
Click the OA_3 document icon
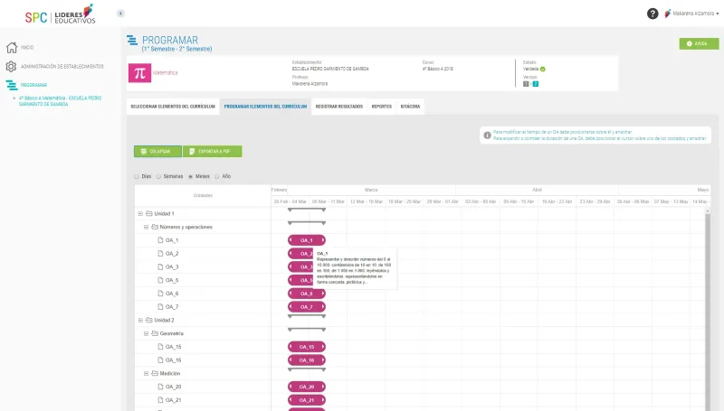coord(160,266)
